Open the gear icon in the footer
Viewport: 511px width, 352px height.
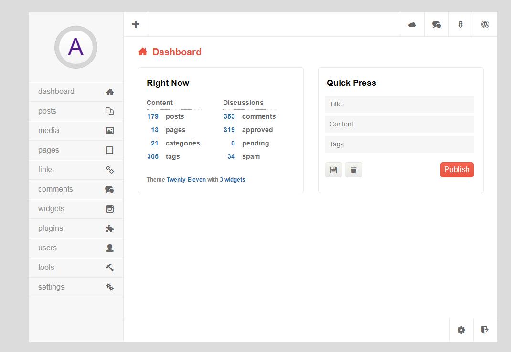pos(461,330)
